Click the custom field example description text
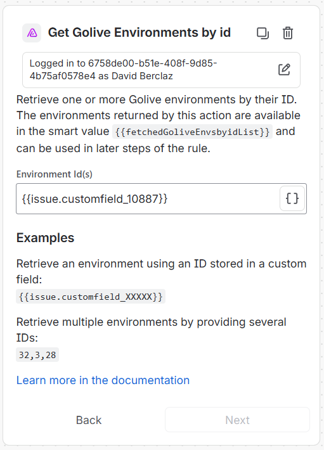 pos(161,271)
